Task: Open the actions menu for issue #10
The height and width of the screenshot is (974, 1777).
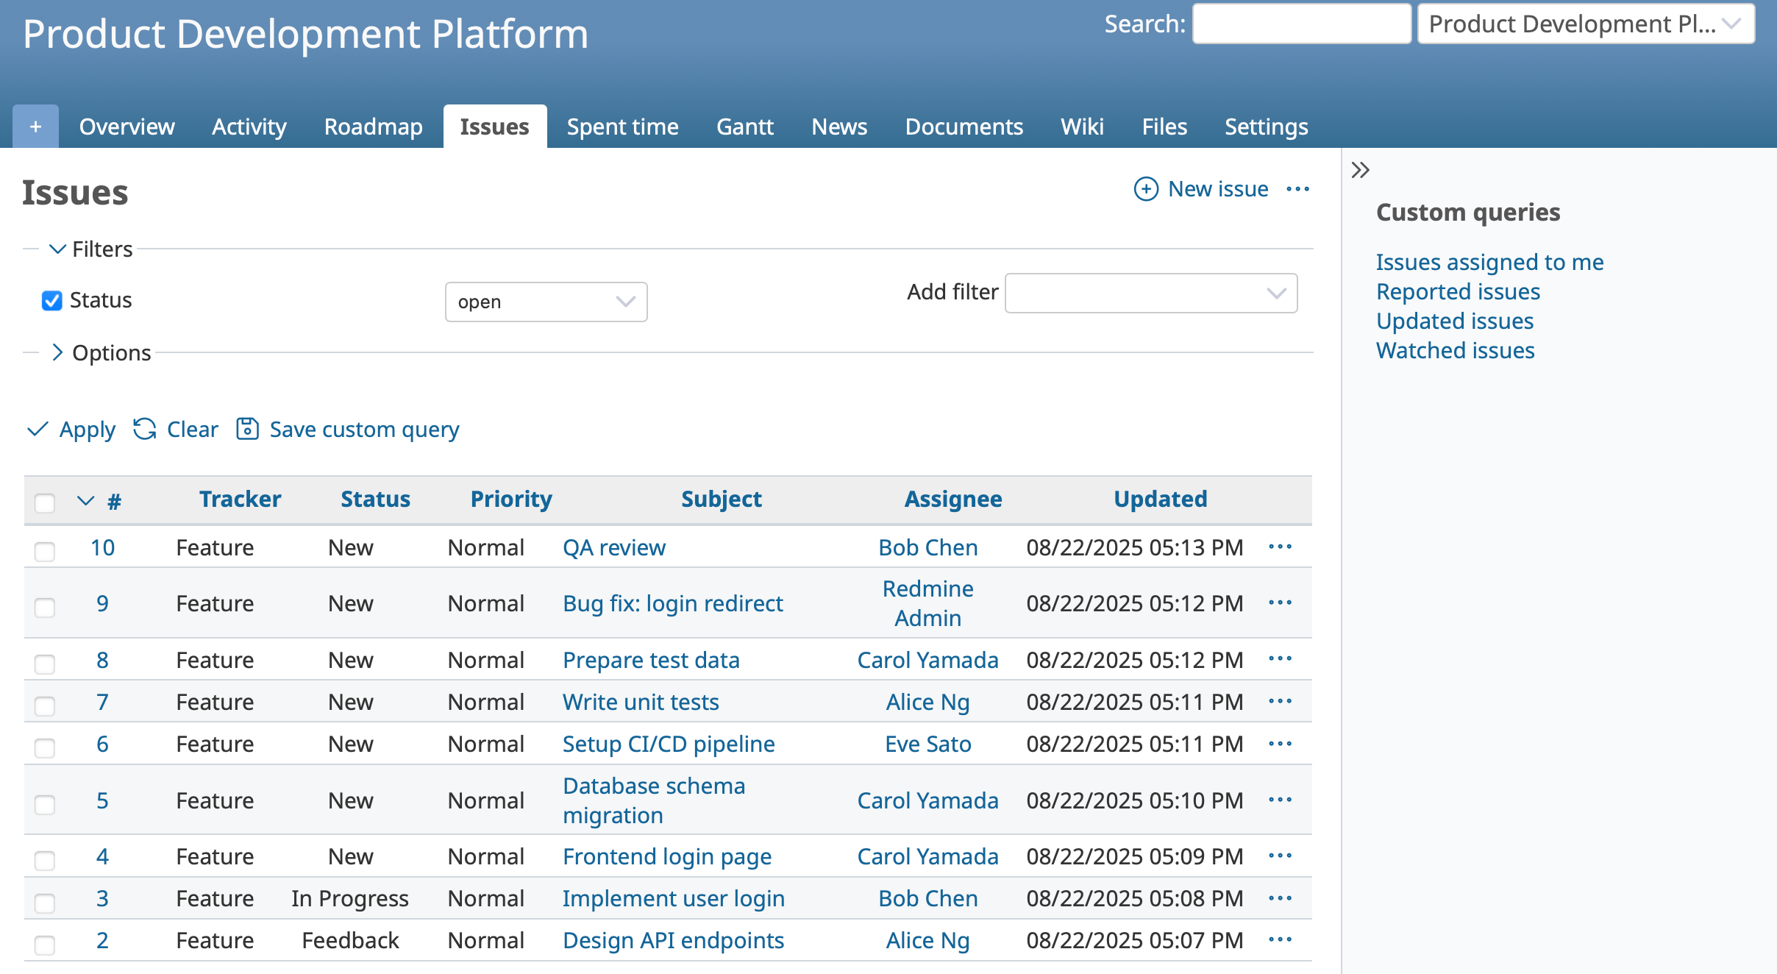Action: click(1280, 547)
